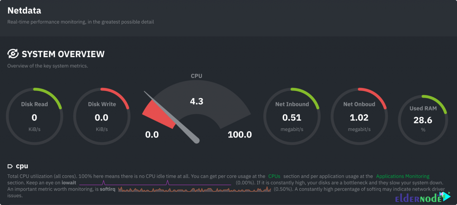Image resolution: width=457 pixels, height=205 pixels.
Task: Click the softirq orange sparkline
Action: tap(195, 189)
